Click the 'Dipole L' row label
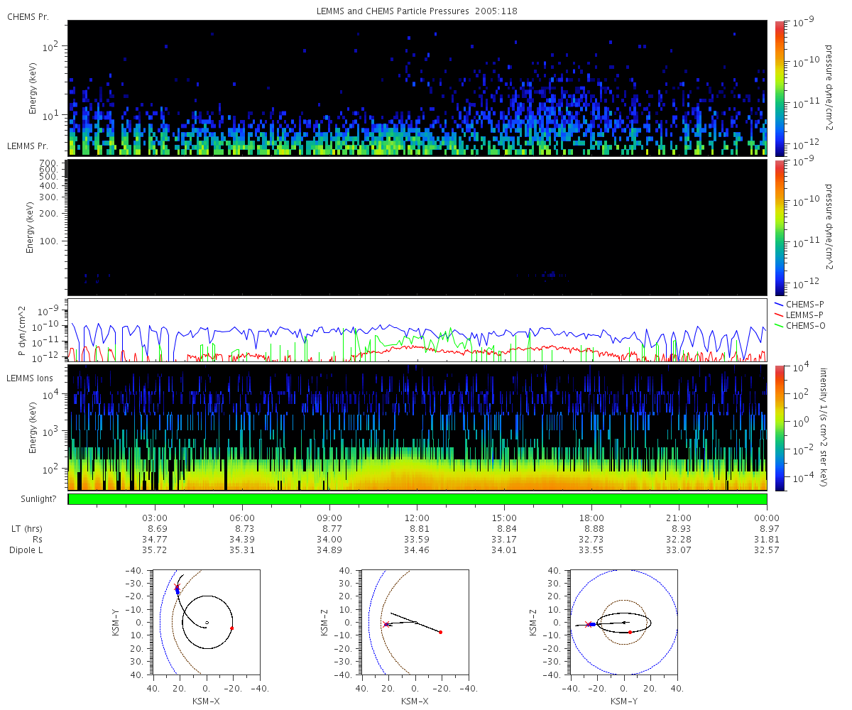Viewport: 852px width, 710px height. pyautogui.click(x=26, y=550)
